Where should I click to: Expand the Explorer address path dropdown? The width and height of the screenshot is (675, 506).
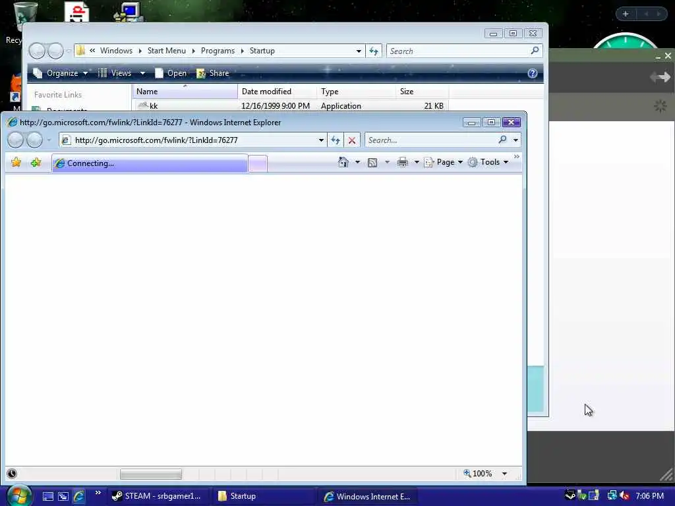click(x=359, y=51)
